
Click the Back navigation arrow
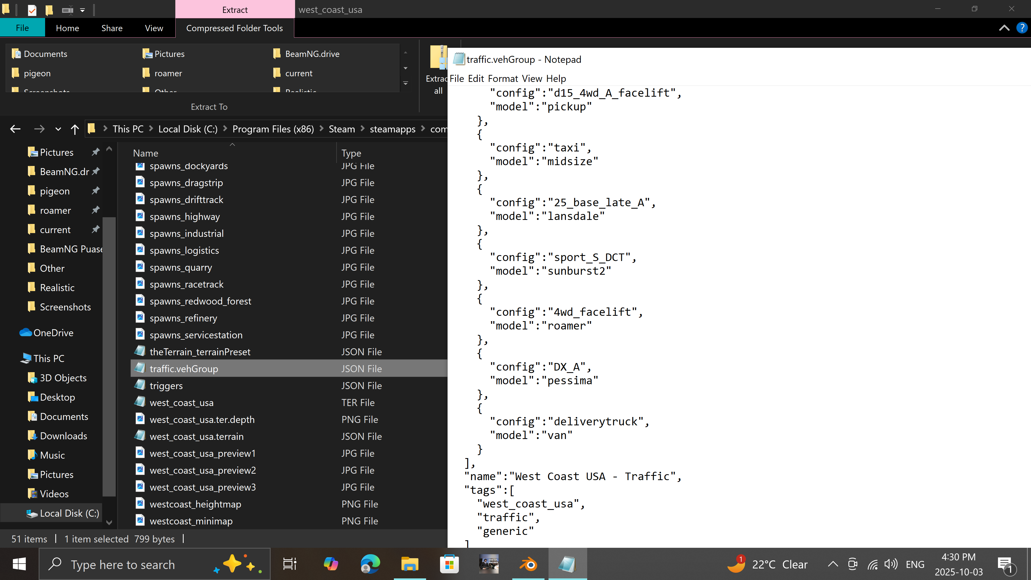pos(15,129)
